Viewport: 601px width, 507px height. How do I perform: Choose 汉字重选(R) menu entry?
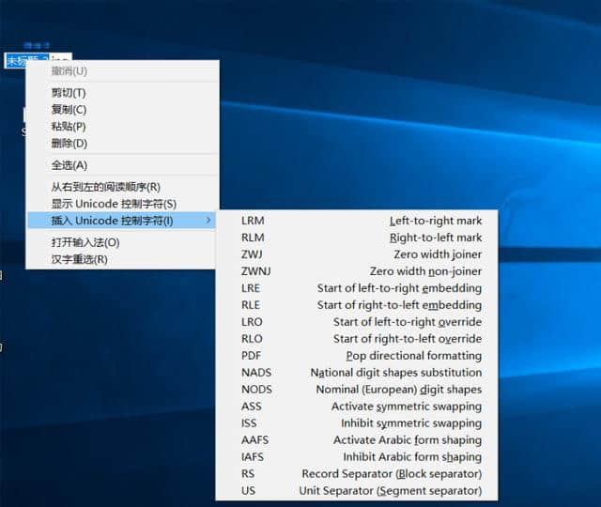click(x=122, y=259)
